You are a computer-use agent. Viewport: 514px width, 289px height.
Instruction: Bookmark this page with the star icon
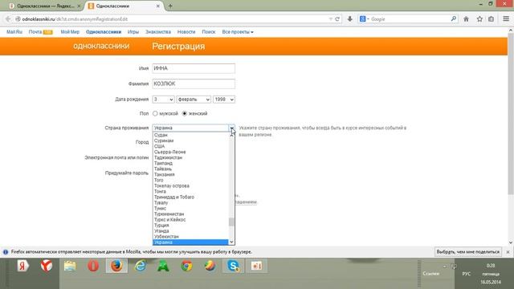(479, 19)
